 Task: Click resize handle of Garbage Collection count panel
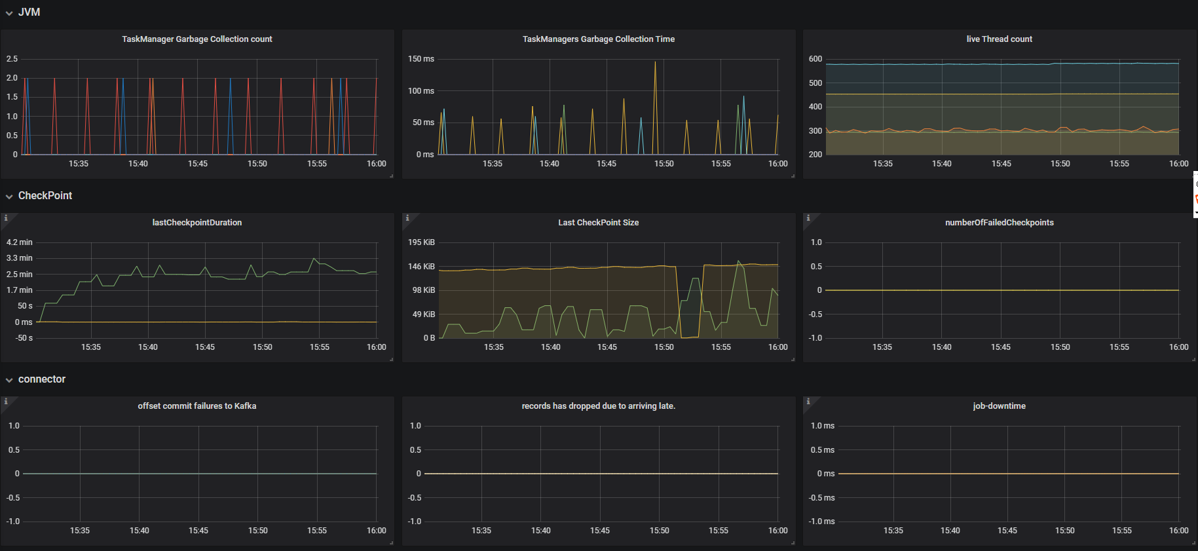[391, 176]
